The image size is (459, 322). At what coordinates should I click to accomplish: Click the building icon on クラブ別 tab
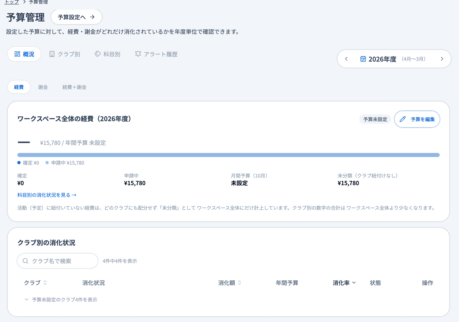52,54
